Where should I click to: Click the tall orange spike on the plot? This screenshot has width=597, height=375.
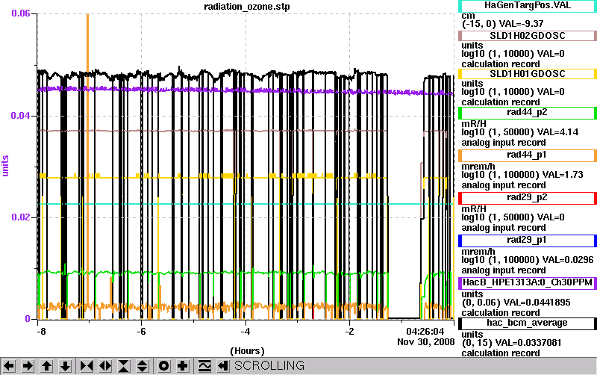[87, 53]
